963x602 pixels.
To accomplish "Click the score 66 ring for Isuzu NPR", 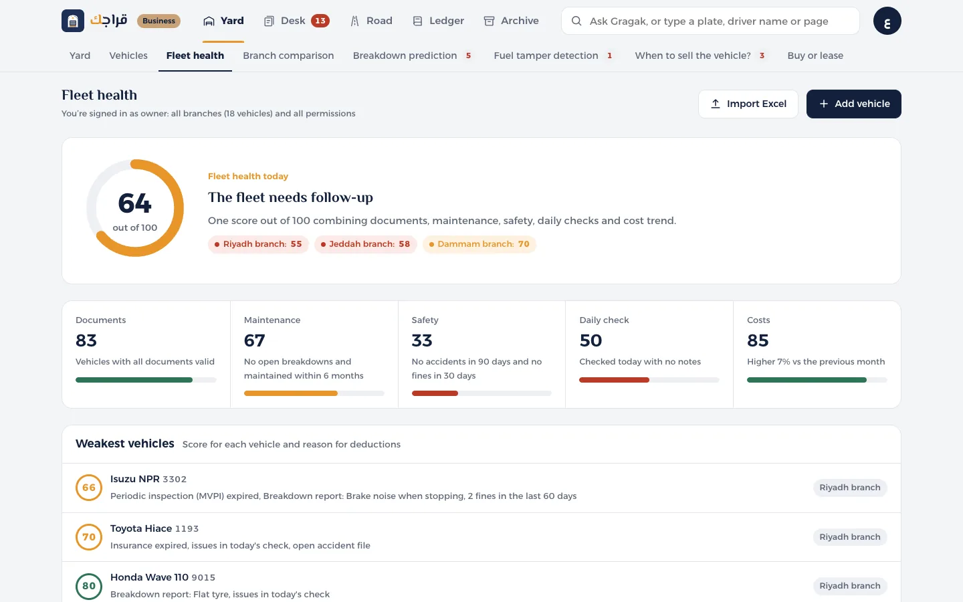I will (x=89, y=488).
